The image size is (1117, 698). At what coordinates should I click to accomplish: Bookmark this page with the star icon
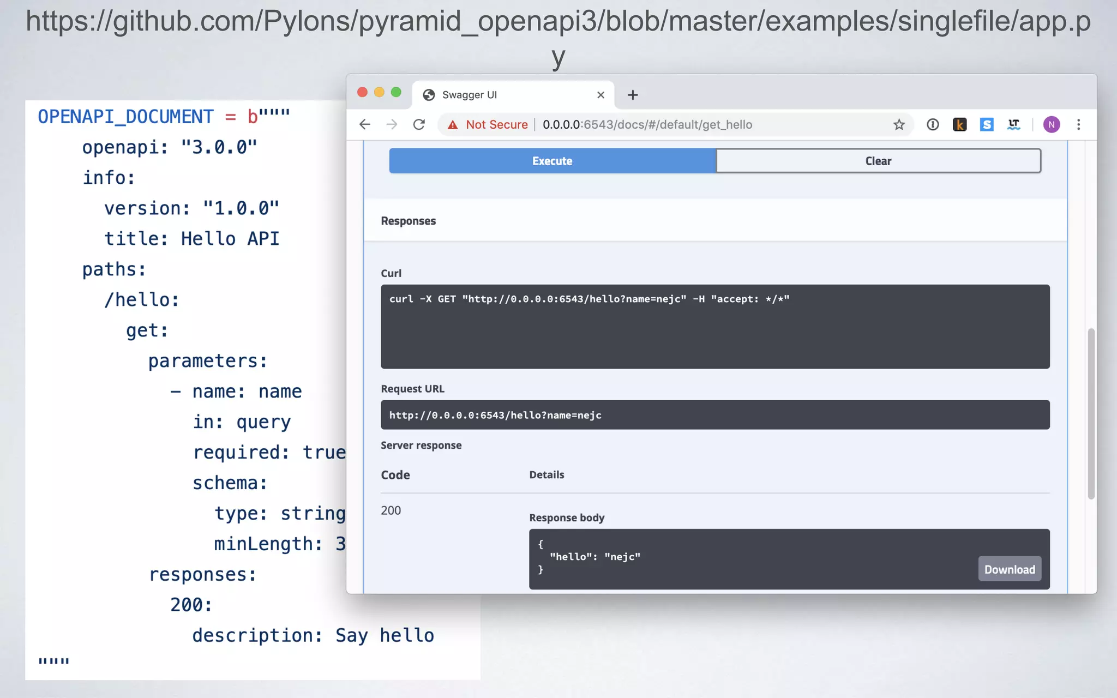pos(899,125)
